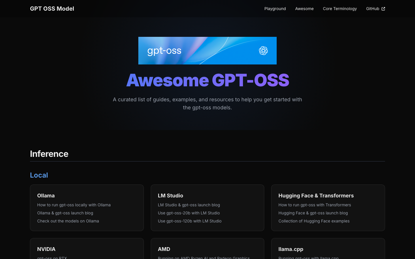This screenshot has height=259, width=415.
Task: Click the GPT OSS Model site title
Action: tap(52, 9)
